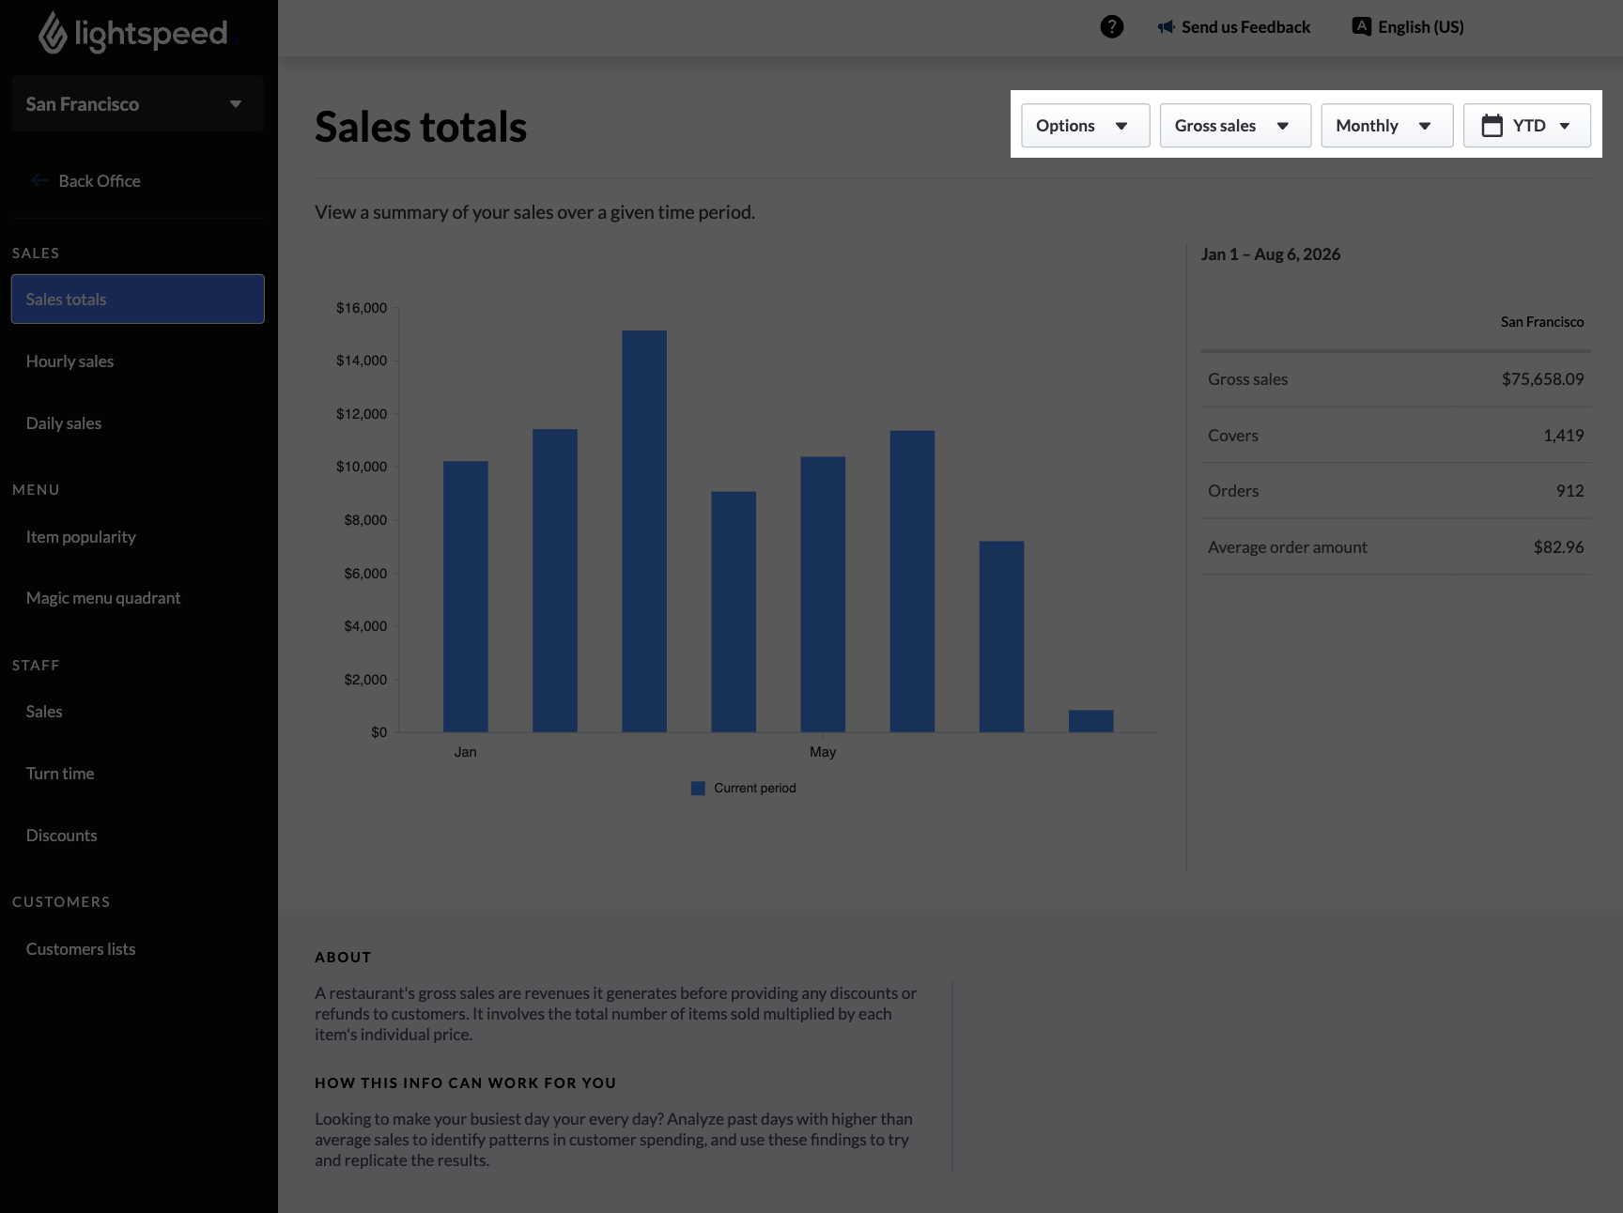Click the Orders value 912
Image resolution: width=1623 pixels, height=1213 pixels.
coord(1569,491)
